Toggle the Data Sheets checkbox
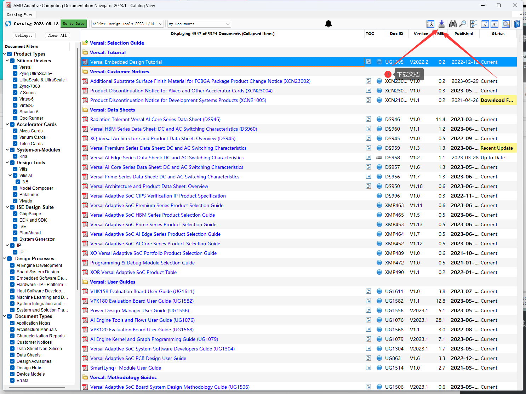 [12, 355]
